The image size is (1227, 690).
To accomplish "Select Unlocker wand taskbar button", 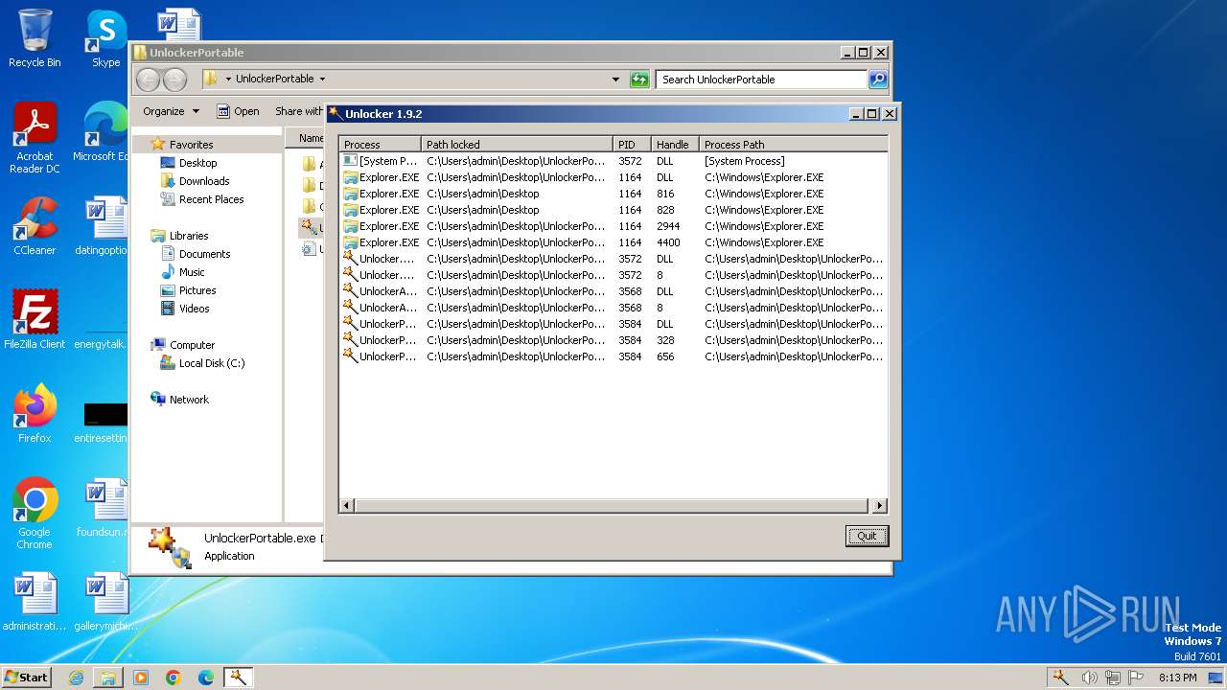I will (x=239, y=678).
